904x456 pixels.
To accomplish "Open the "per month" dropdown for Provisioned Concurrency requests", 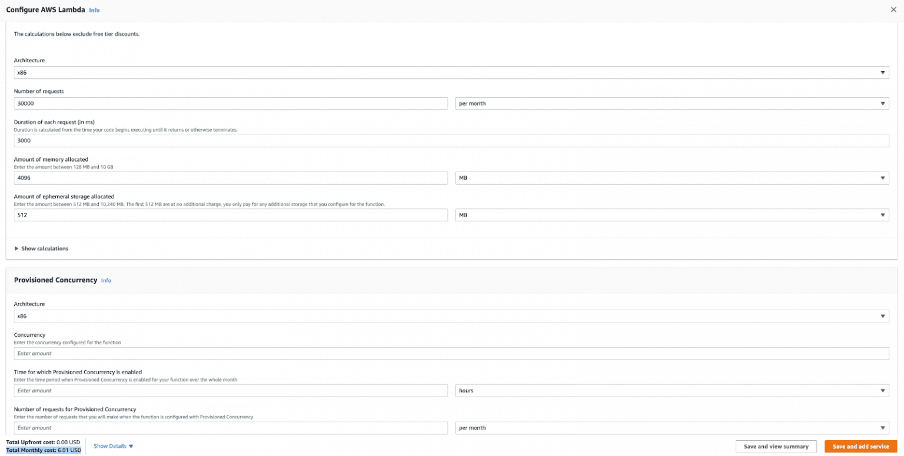I will (x=671, y=427).
